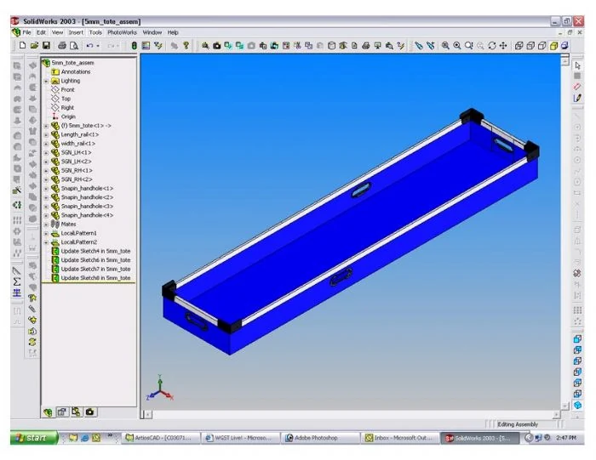Click the yellow question mark Help icon
This screenshot has height=460, width=596.
[186, 46]
